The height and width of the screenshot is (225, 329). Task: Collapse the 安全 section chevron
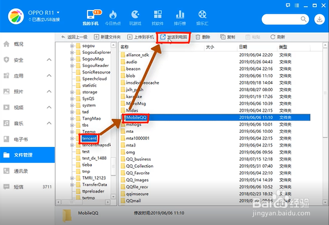pos(49,60)
